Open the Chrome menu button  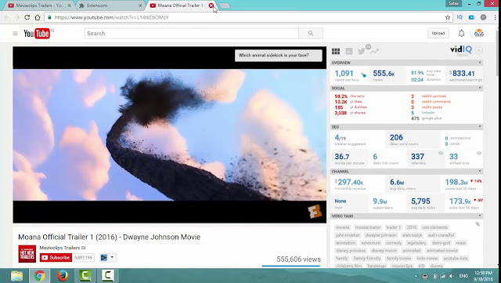coord(496,17)
